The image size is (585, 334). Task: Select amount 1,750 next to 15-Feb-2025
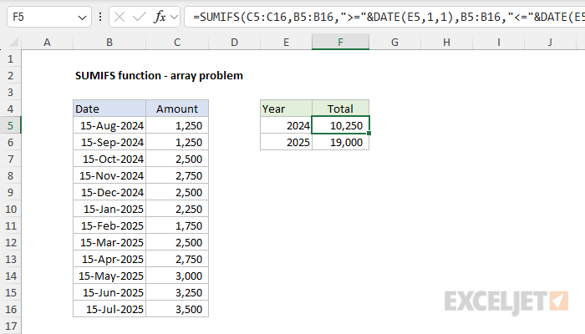177,225
